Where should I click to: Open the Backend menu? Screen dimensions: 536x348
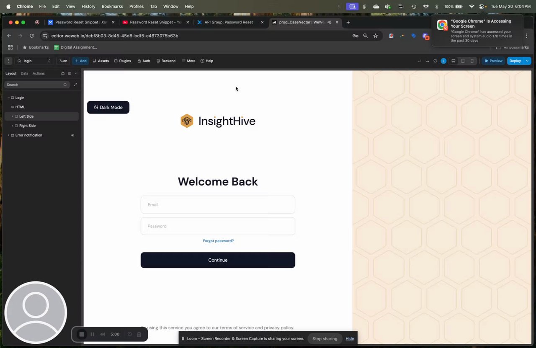(x=166, y=61)
